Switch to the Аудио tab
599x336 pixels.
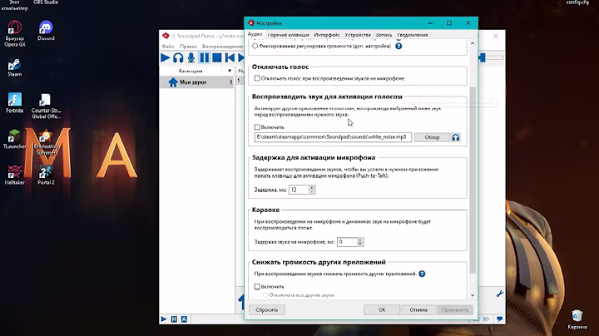pos(255,34)
